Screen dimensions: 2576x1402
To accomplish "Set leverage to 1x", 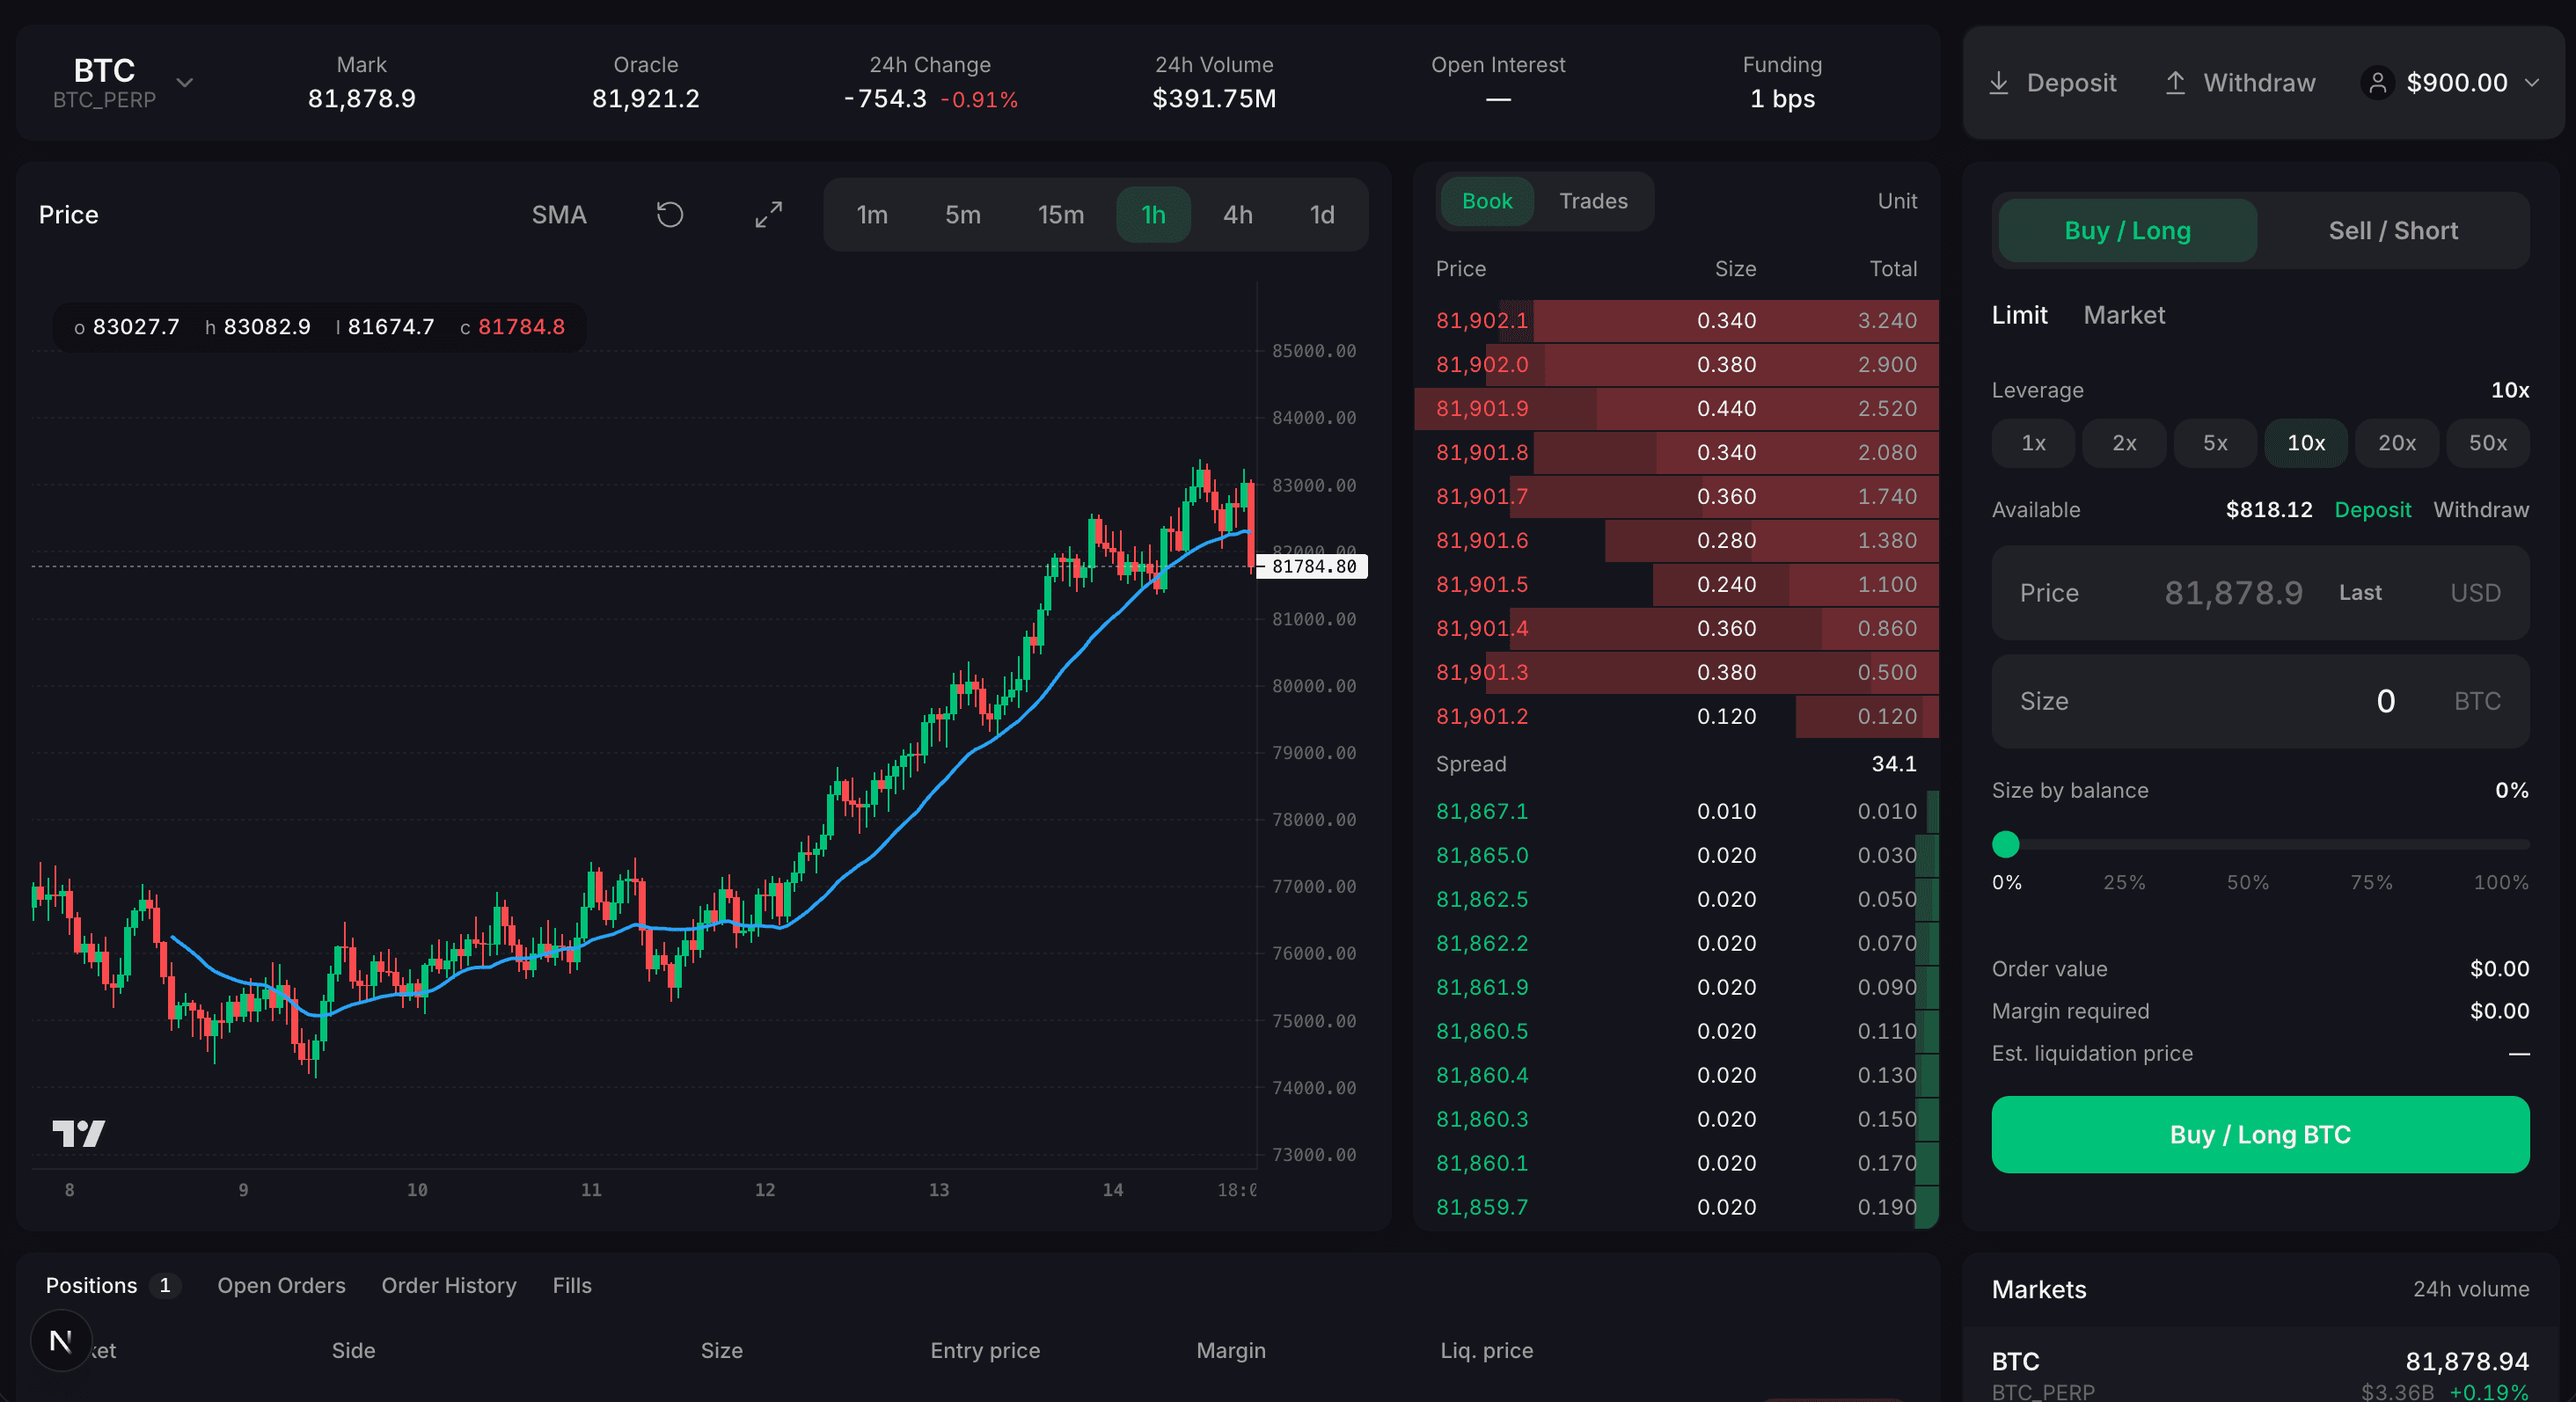I will (x=2033, y=443).
